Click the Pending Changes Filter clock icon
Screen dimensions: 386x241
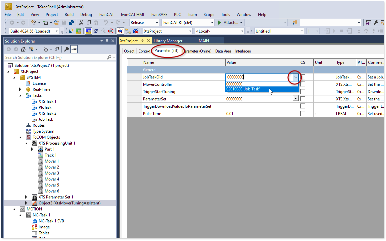(46, 49)
